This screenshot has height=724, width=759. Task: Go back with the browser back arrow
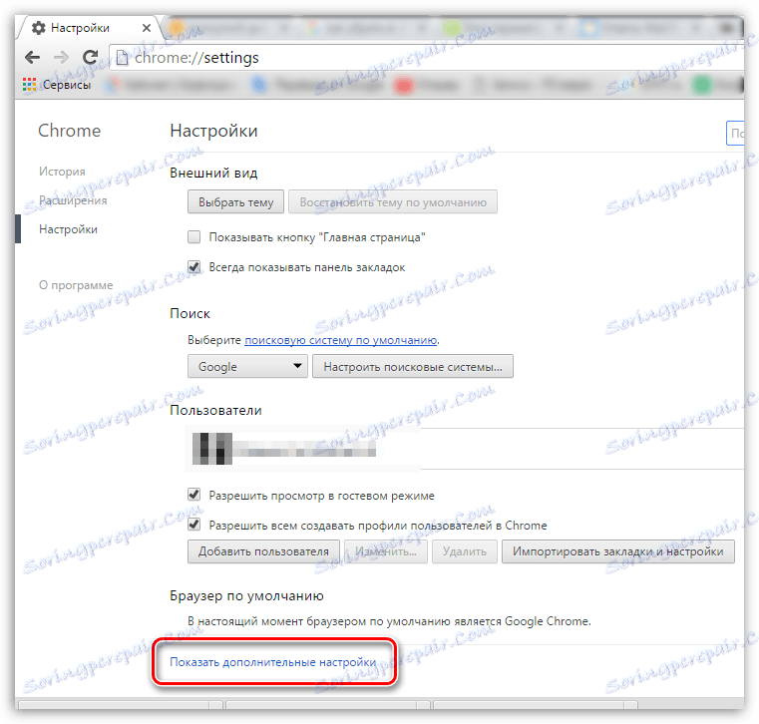(x=33, y=58)
